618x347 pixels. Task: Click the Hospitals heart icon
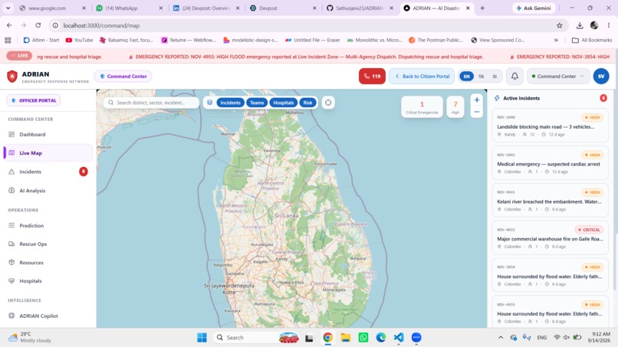[x=12, y=281]
